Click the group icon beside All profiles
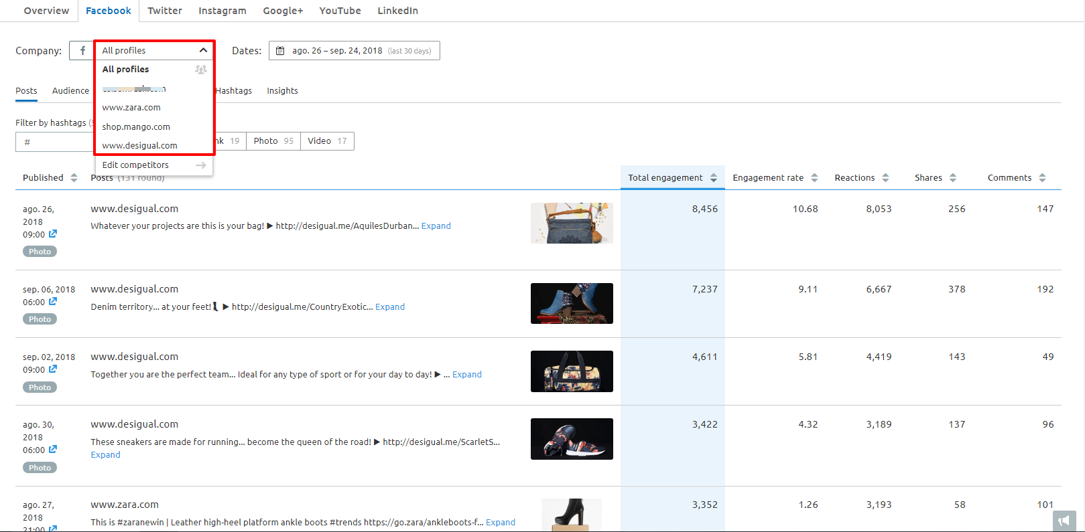The height and width of the screenshot is (532, 1085). (x=200, y=70)
